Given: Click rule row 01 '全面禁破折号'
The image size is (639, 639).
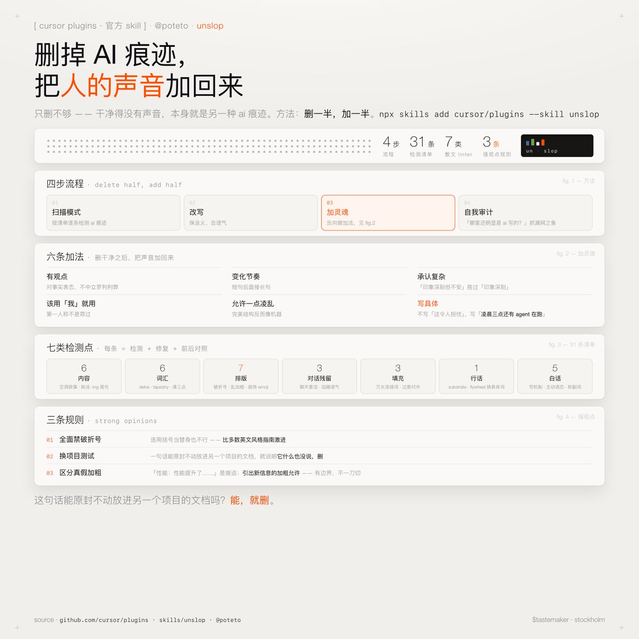Looking at the screenshot, I should (x=319, y=439).
